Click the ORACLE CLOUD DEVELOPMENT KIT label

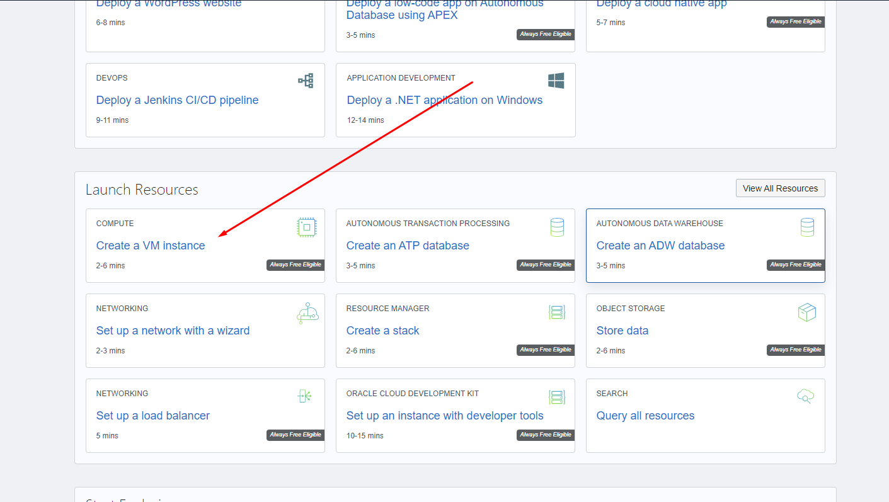click(413, 394)
